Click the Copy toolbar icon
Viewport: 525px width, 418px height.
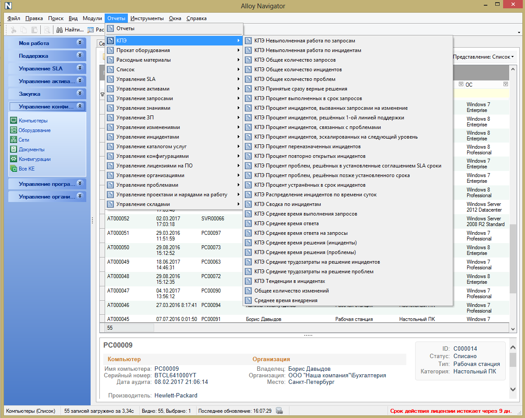24,30
